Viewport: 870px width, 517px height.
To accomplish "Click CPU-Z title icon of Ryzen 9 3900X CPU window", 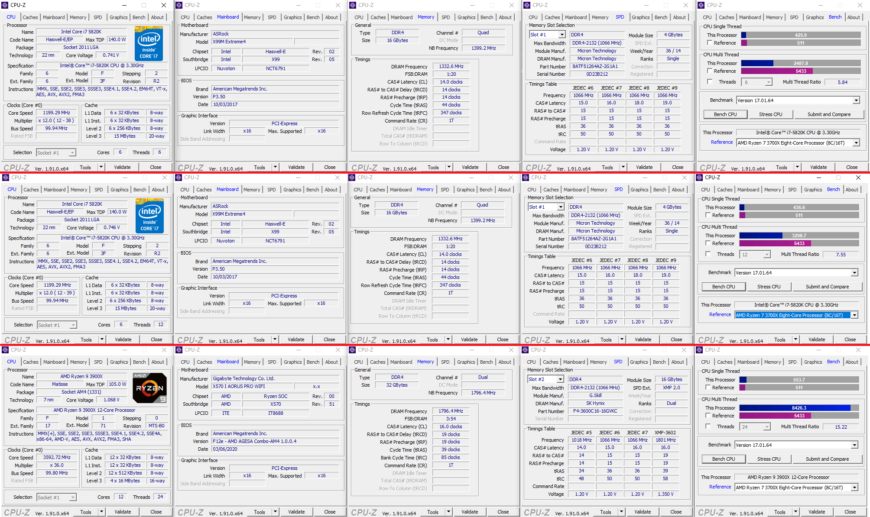I will [x=5, y=350].
